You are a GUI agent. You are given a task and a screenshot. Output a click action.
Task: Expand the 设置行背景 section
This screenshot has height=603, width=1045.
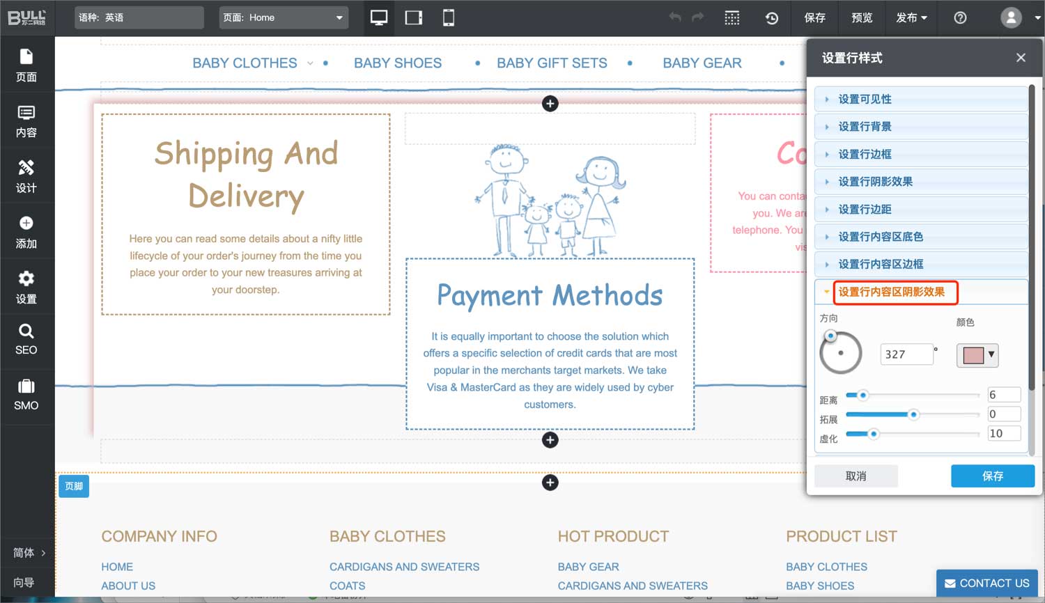click(865, 127)
